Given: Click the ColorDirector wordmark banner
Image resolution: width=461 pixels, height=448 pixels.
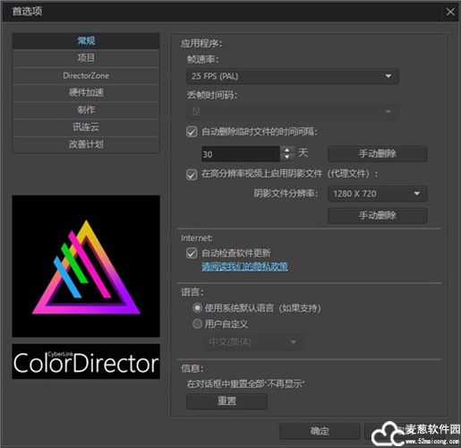Looking at the screenshot, I should [x=86, y=361].
